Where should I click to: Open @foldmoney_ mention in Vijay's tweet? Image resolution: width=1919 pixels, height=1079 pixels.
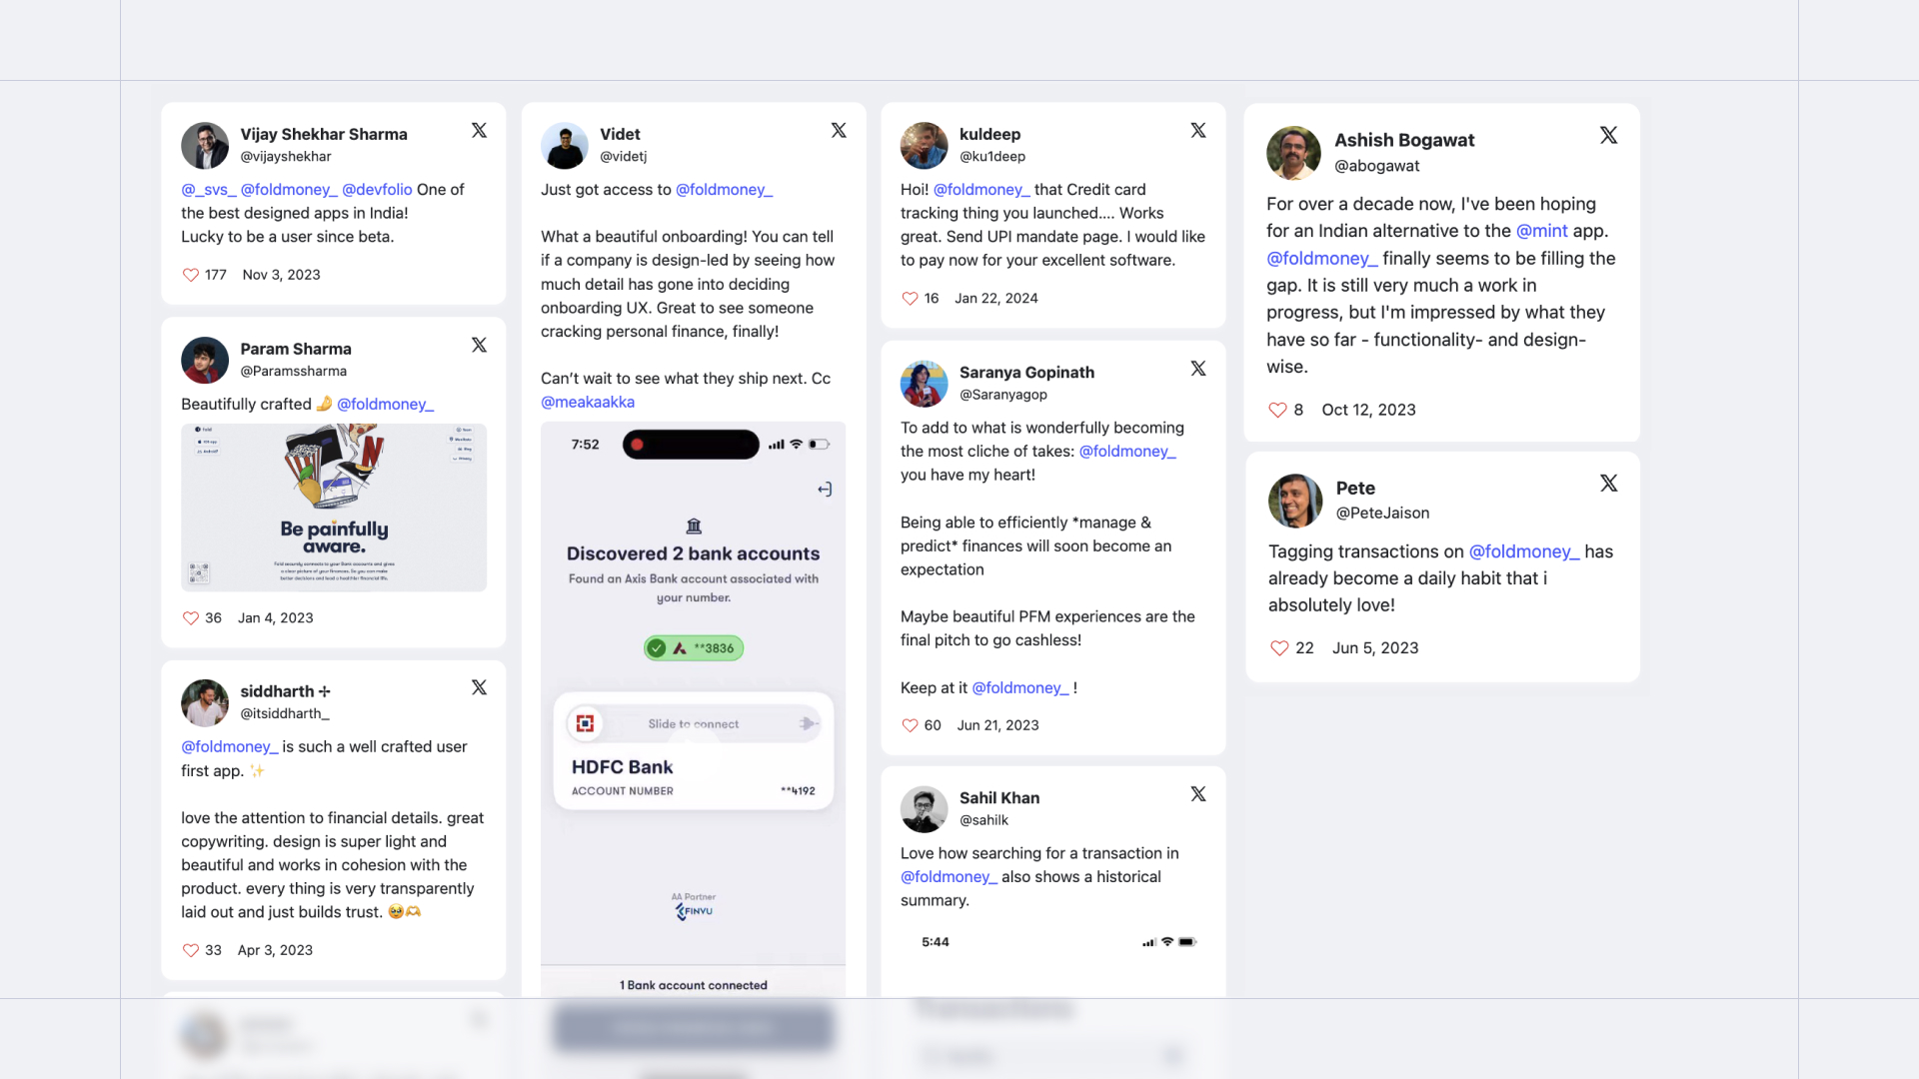click(289, 190)
